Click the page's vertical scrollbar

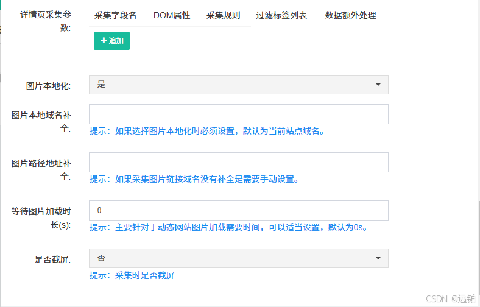(x=478, y=248)
